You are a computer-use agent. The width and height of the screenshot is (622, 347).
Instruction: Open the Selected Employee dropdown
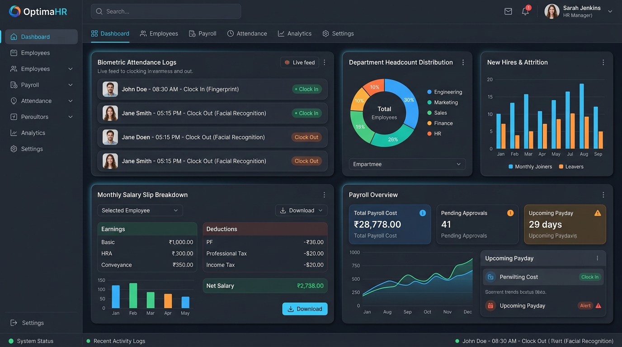[140, 211]
